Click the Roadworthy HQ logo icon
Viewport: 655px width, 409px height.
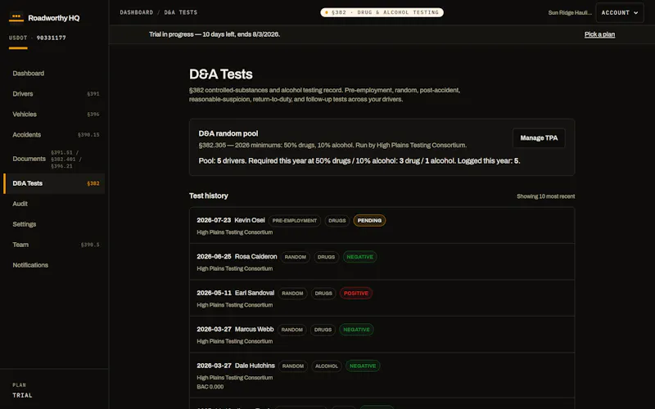pos(16,17)
